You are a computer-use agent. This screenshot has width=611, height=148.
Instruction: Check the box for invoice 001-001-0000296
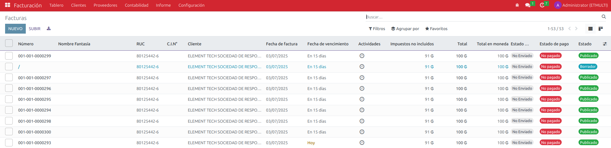point(9,88)
